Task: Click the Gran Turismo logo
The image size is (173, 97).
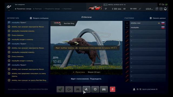Action: [9, 7]
